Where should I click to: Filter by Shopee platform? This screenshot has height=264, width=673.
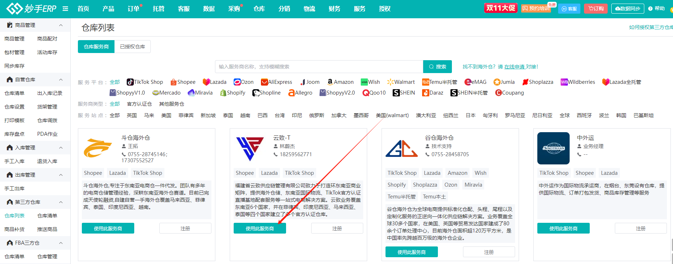point(183,82)
